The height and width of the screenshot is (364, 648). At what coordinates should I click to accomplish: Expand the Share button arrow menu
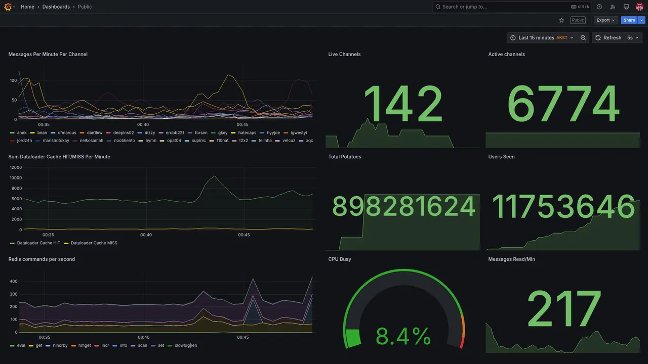(642, 20)
